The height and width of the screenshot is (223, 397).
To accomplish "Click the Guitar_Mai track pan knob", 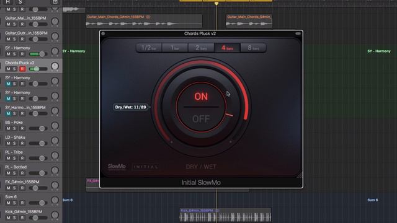I will 55,22.
